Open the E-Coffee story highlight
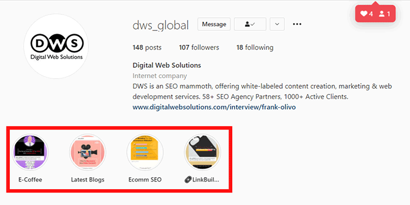The width and height of the screenshot is (410, 205). coord(30,152)
